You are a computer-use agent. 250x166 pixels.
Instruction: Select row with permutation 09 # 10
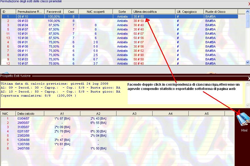point(120,17)
